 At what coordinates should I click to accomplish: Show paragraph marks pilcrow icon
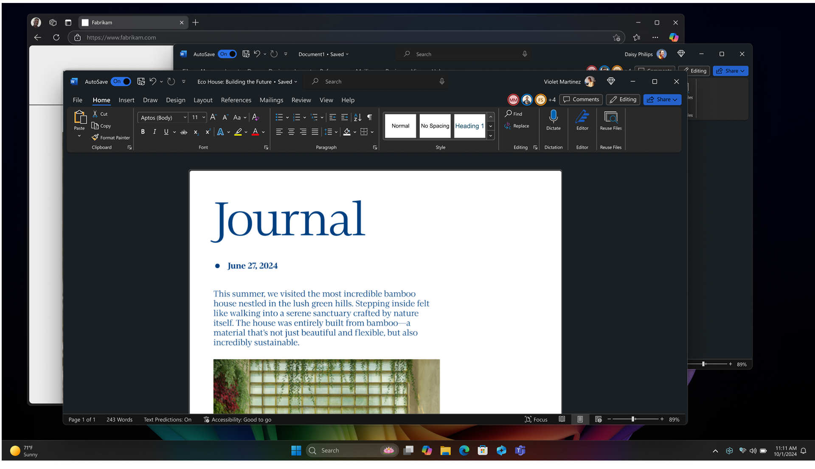370,117
